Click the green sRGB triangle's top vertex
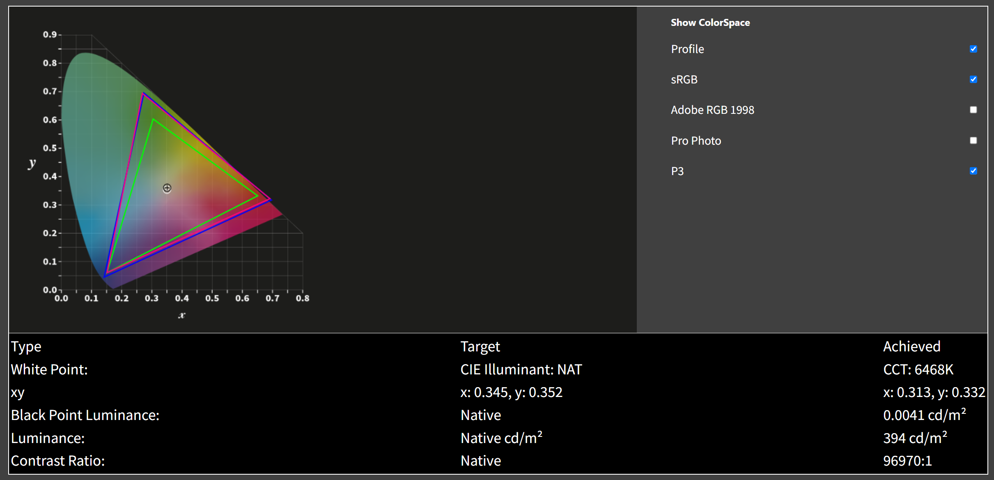The height and width of the screenshot is (480, 994). (x=153, y=120)
